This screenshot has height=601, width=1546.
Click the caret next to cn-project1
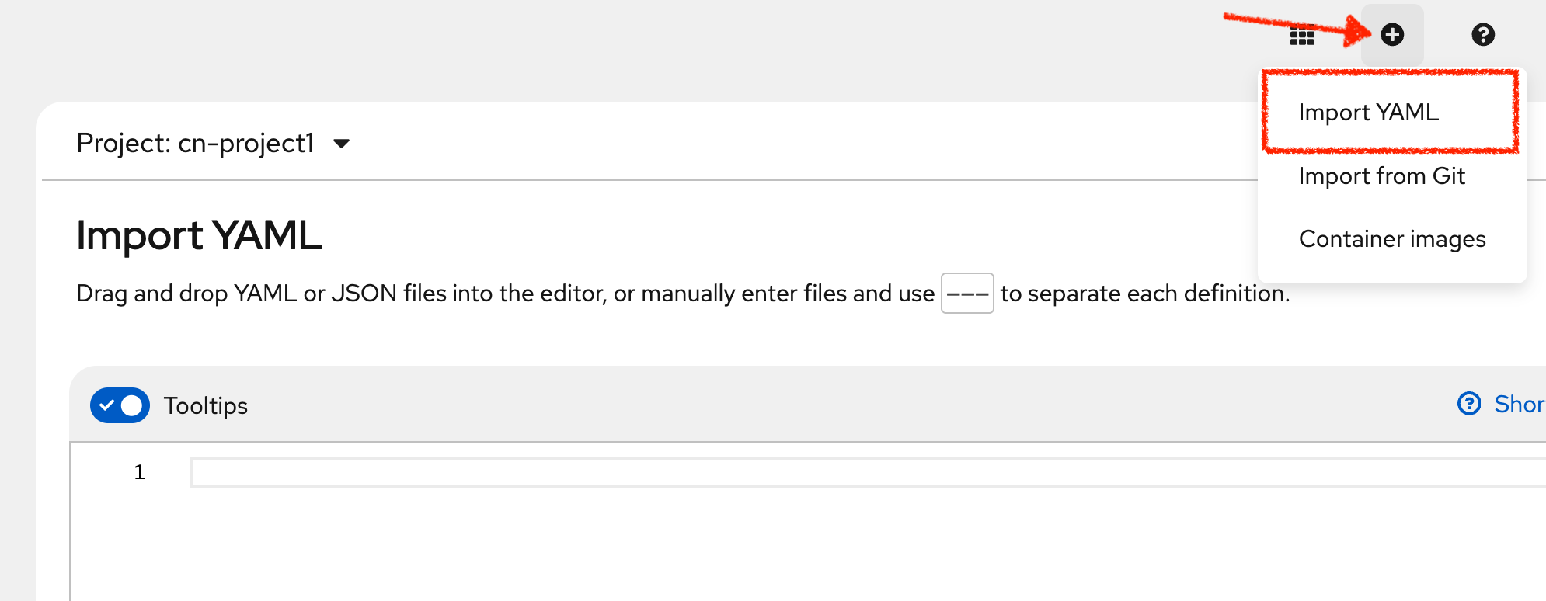click(343, 143)
